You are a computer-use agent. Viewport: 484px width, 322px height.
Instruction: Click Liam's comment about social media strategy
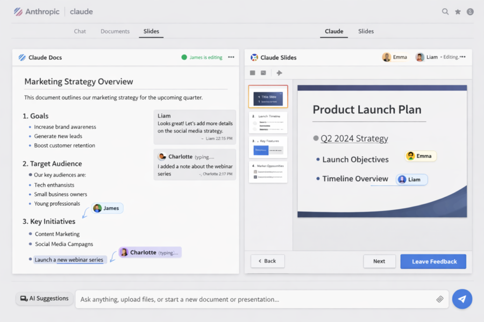[195, 127]
